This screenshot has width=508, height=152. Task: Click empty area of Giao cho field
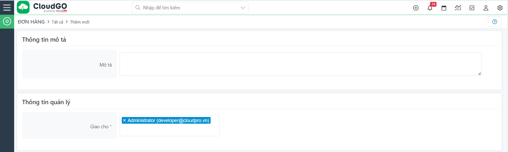[x=170, y=130]
